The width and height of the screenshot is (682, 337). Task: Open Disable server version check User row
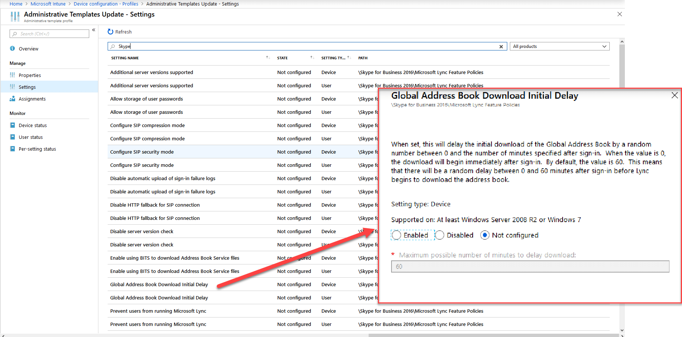click(243, 245)
